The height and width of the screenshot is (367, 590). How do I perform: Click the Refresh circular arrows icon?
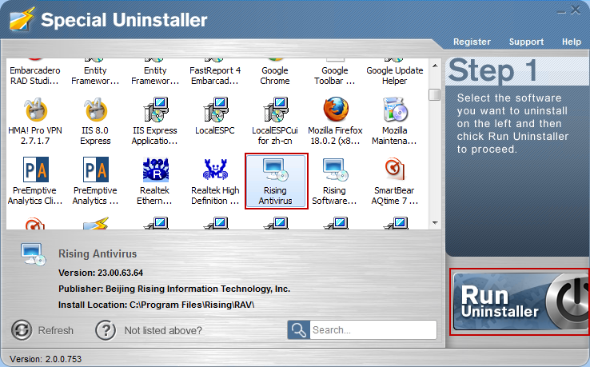click(22, 330)
